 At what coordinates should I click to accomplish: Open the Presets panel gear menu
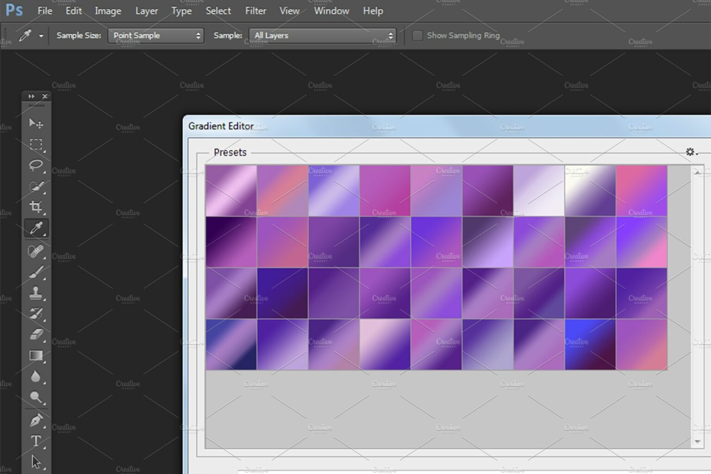691,152
